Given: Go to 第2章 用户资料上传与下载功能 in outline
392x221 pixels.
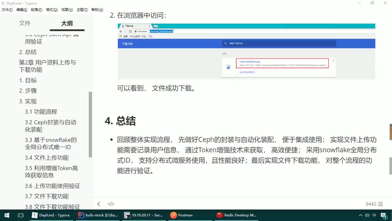Looking at the screenshot, I should click(47, 66).
